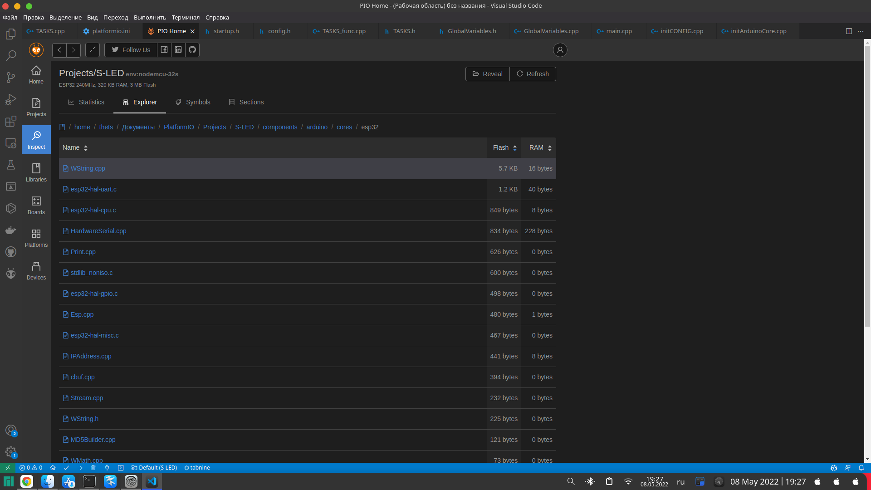Go to PIO Home section
Screen dimensions: 871x490
(x=36, y=74)
